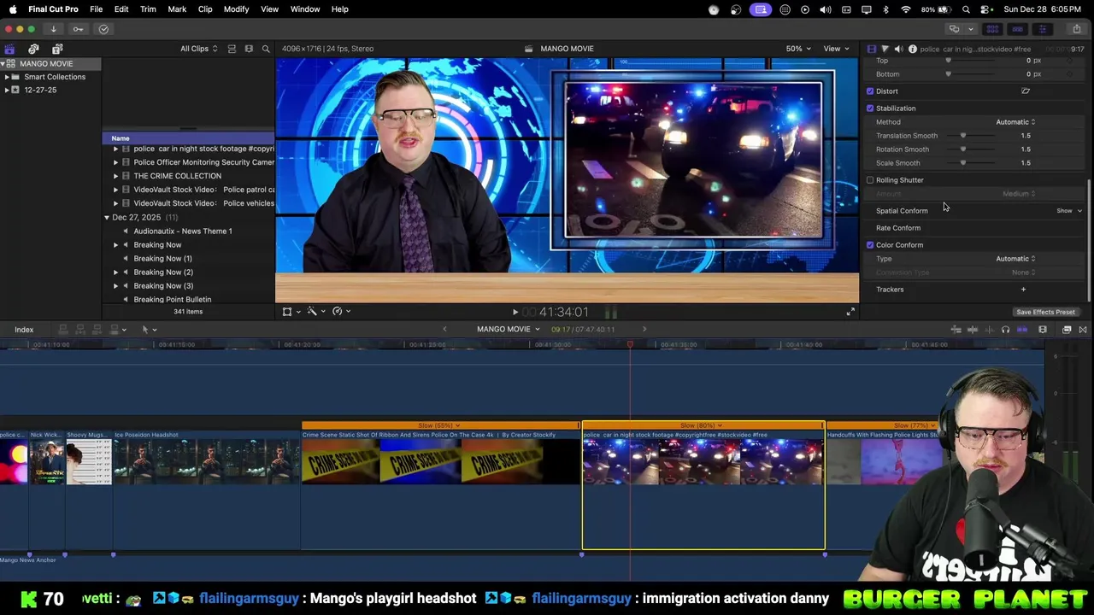Open the Trim menu
This screenshot has height=615, width=1094.
click(148, 9)
